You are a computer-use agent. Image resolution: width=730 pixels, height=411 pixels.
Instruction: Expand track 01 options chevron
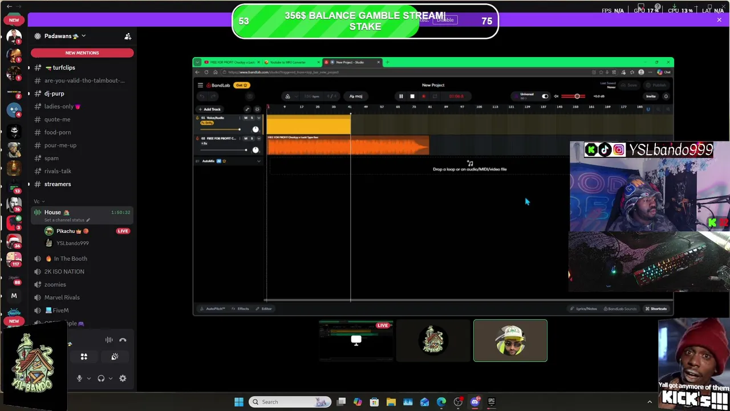coord(259,118)
